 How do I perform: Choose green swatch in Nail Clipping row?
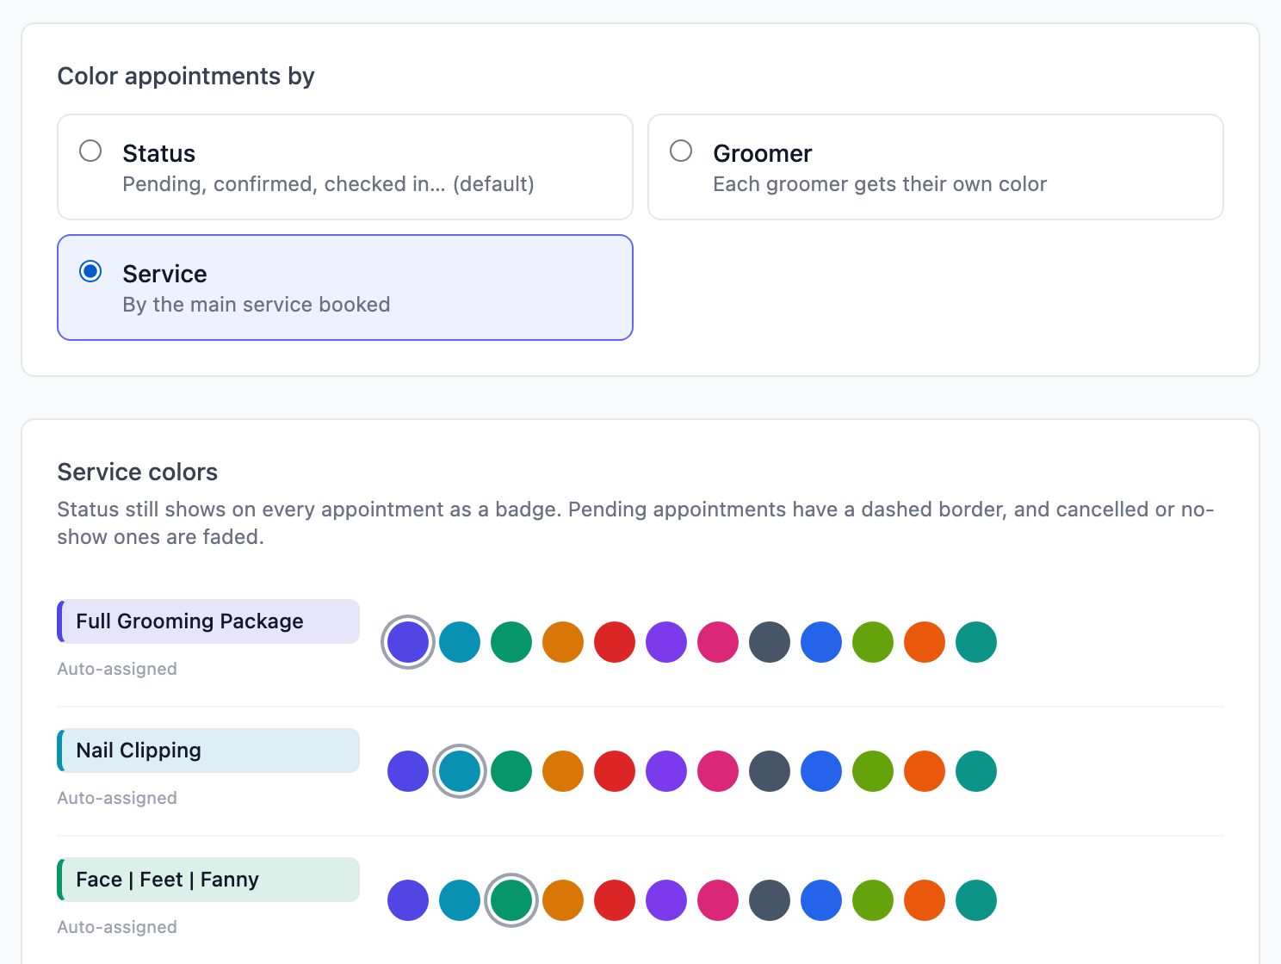click(511, 771)
